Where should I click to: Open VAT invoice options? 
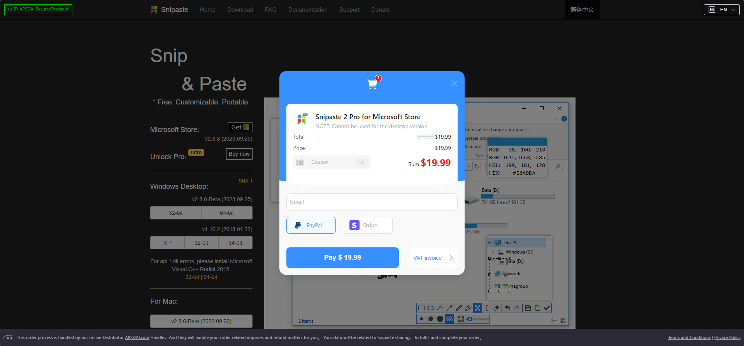(433, 258)
